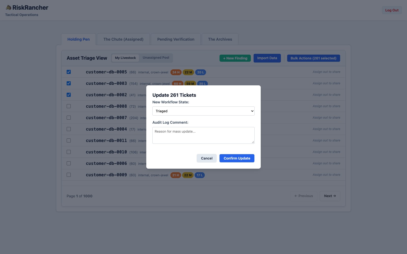
Task: Check the customer-db-0009 checkbox
Action: (69, 175)
